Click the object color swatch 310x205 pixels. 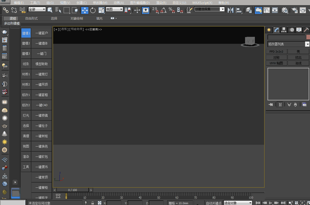308,37
